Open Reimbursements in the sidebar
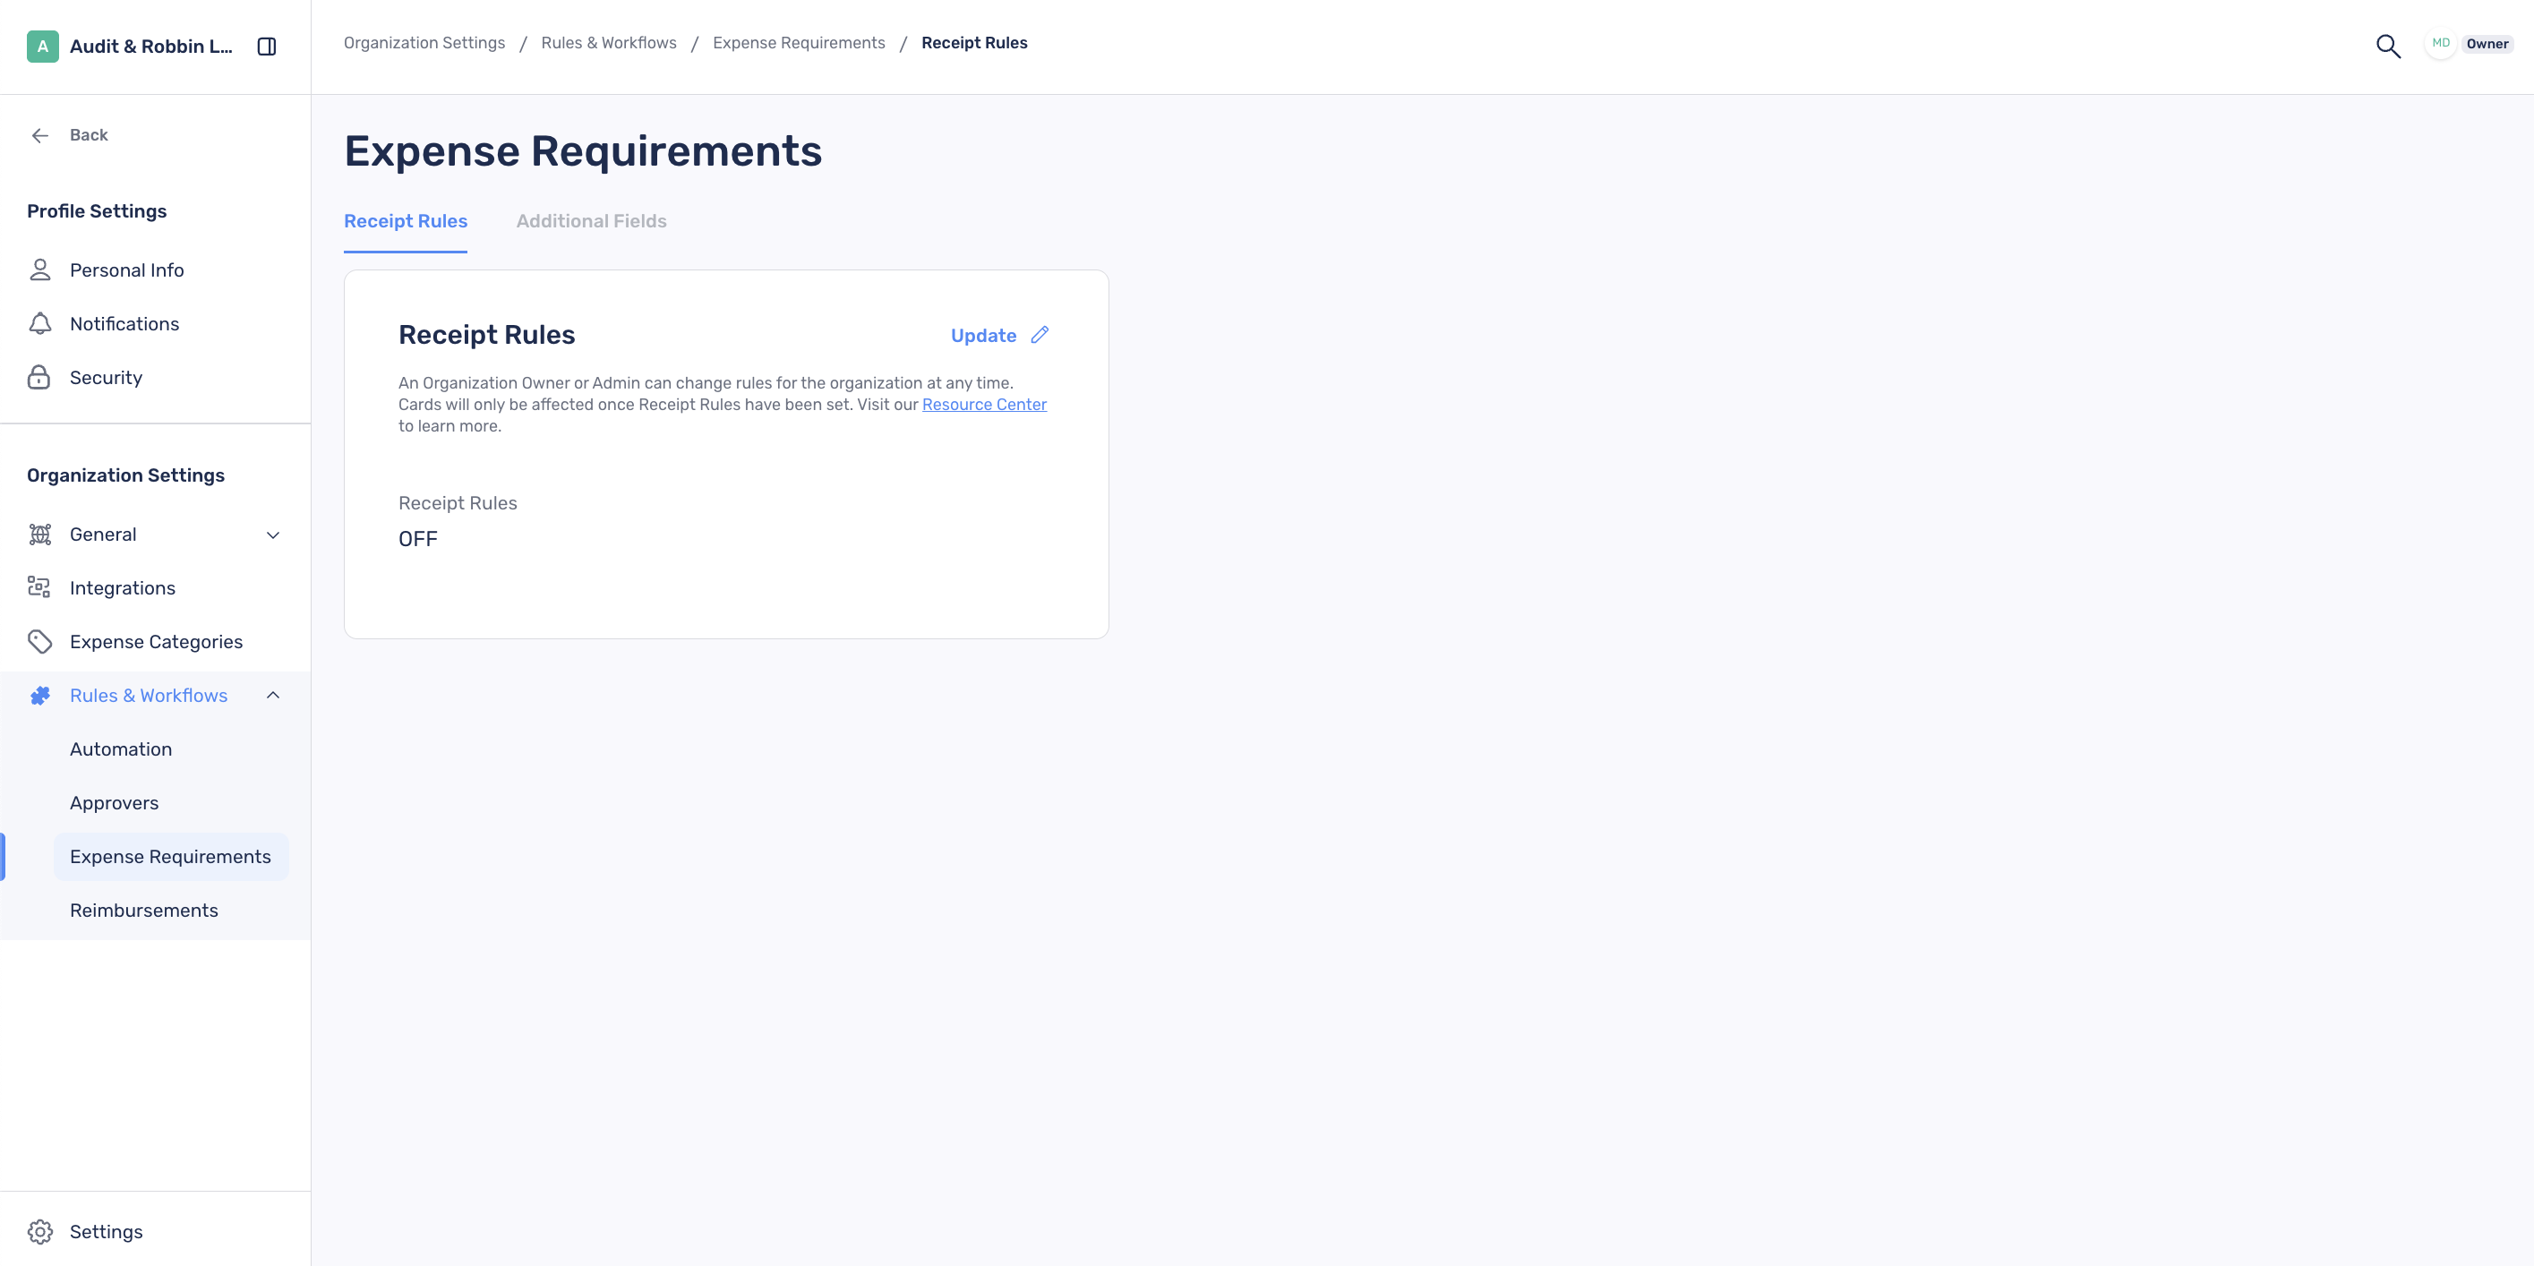2534x1266 pixels. [143, 910]
